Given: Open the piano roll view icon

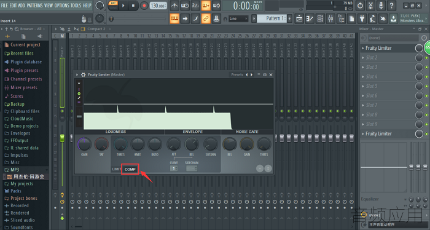Looking at the screenshot, I should click(310, 18).
